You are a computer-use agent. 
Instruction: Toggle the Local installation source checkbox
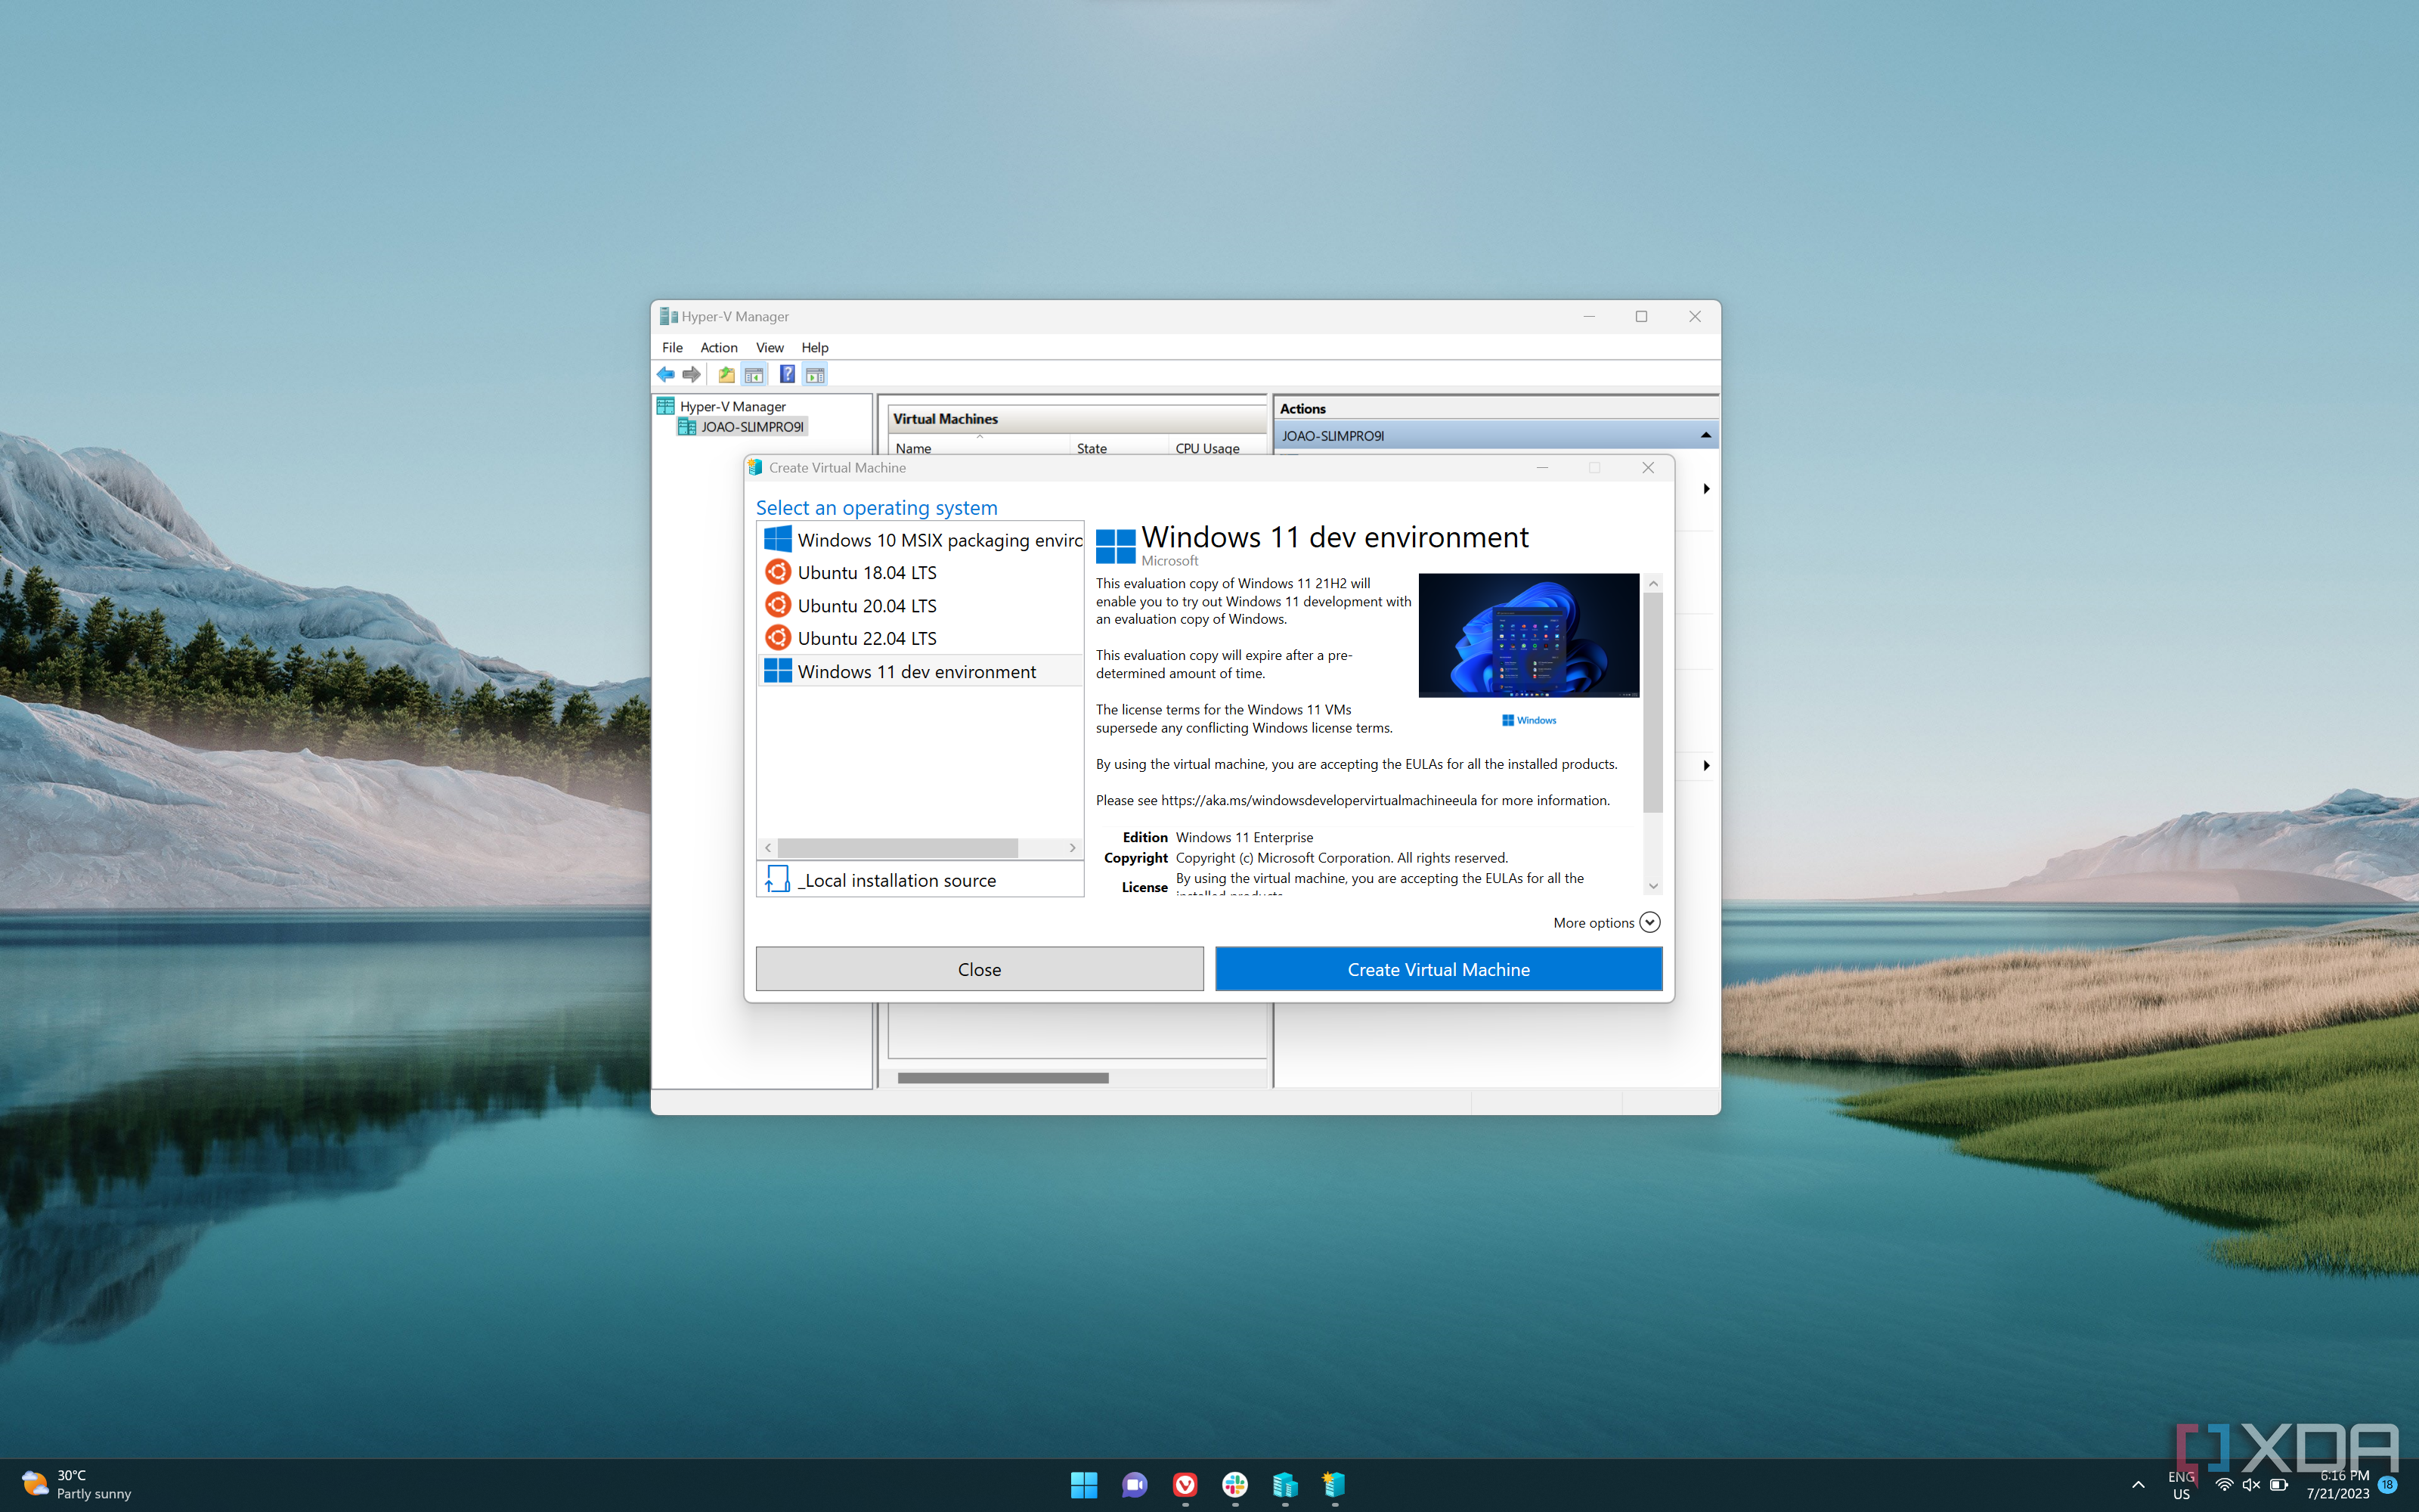click(780, 878)
